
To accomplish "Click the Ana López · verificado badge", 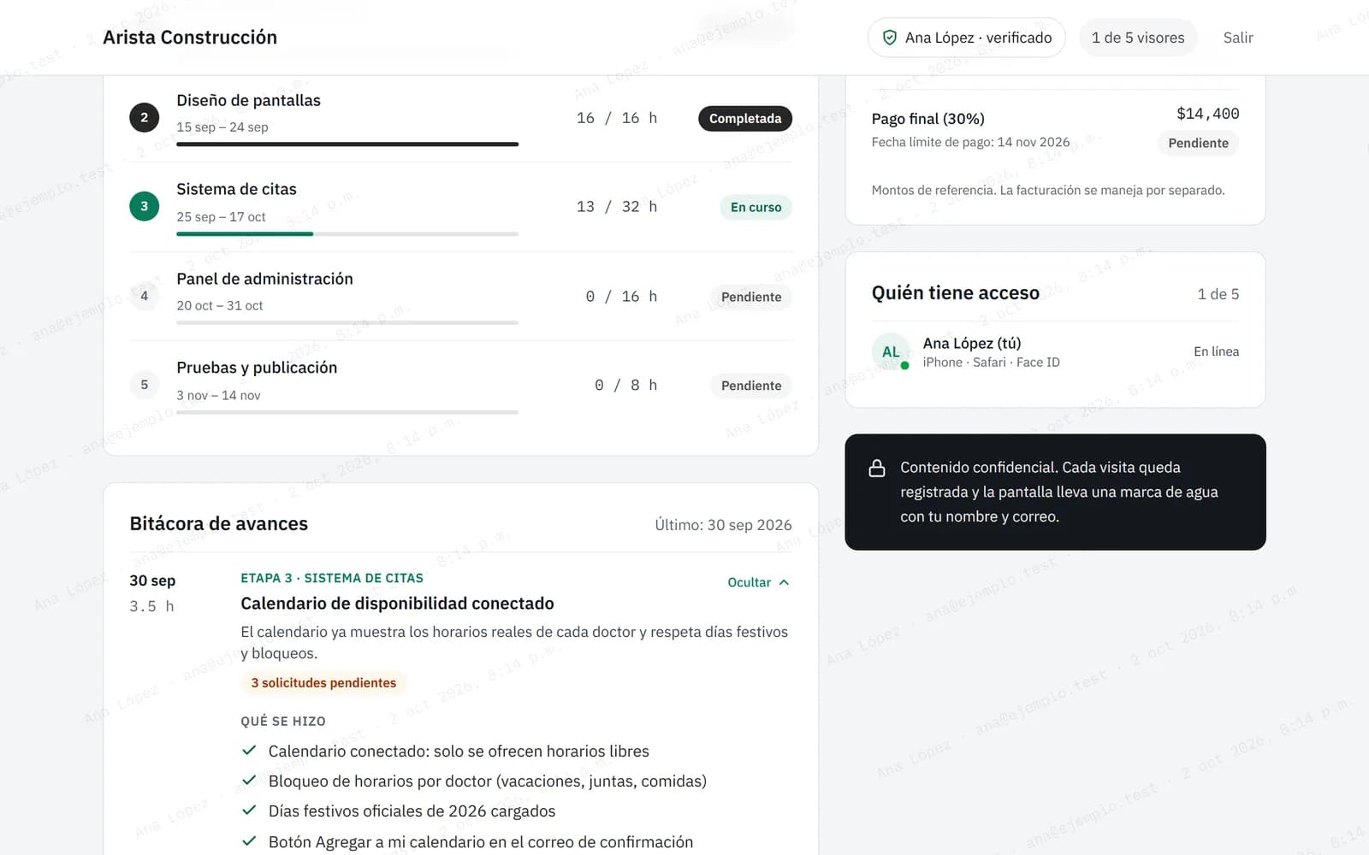I will click(967, 38).
